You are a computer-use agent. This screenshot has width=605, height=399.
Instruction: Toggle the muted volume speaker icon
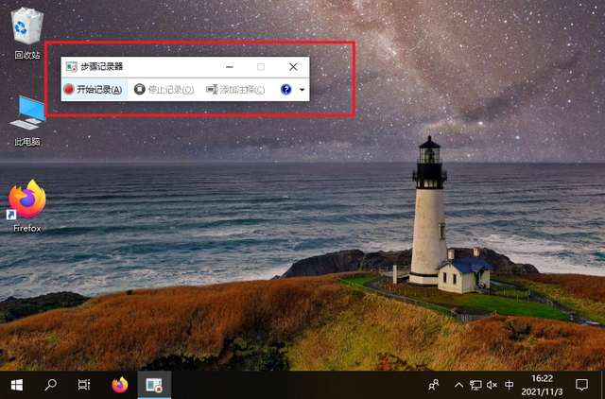tap(492, 385)
